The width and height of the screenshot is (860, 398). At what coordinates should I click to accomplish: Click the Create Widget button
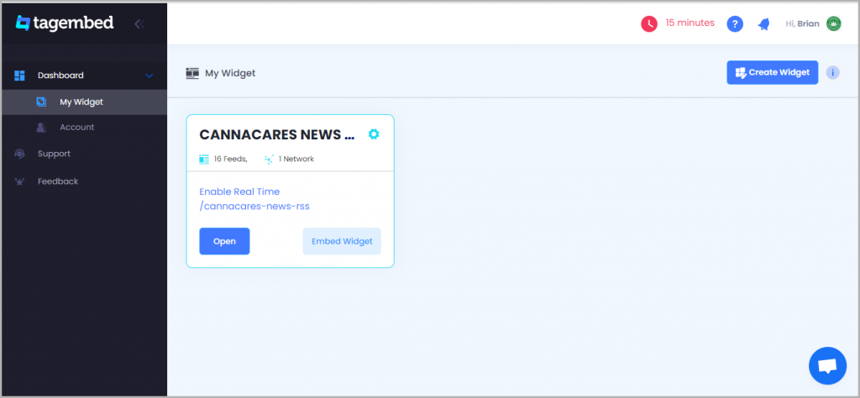point(773,72)
